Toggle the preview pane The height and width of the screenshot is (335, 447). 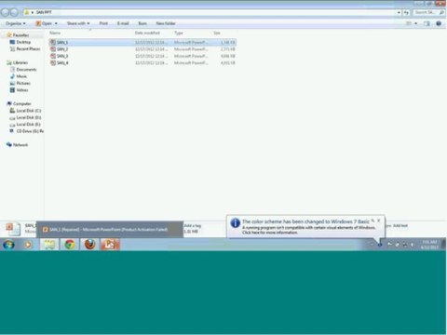click(427, 23)
